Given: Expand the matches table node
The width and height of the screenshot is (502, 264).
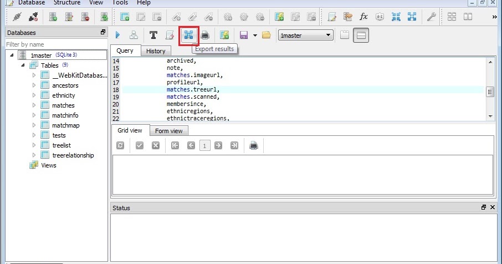Looking at the screenshot, I should point(34,105).
